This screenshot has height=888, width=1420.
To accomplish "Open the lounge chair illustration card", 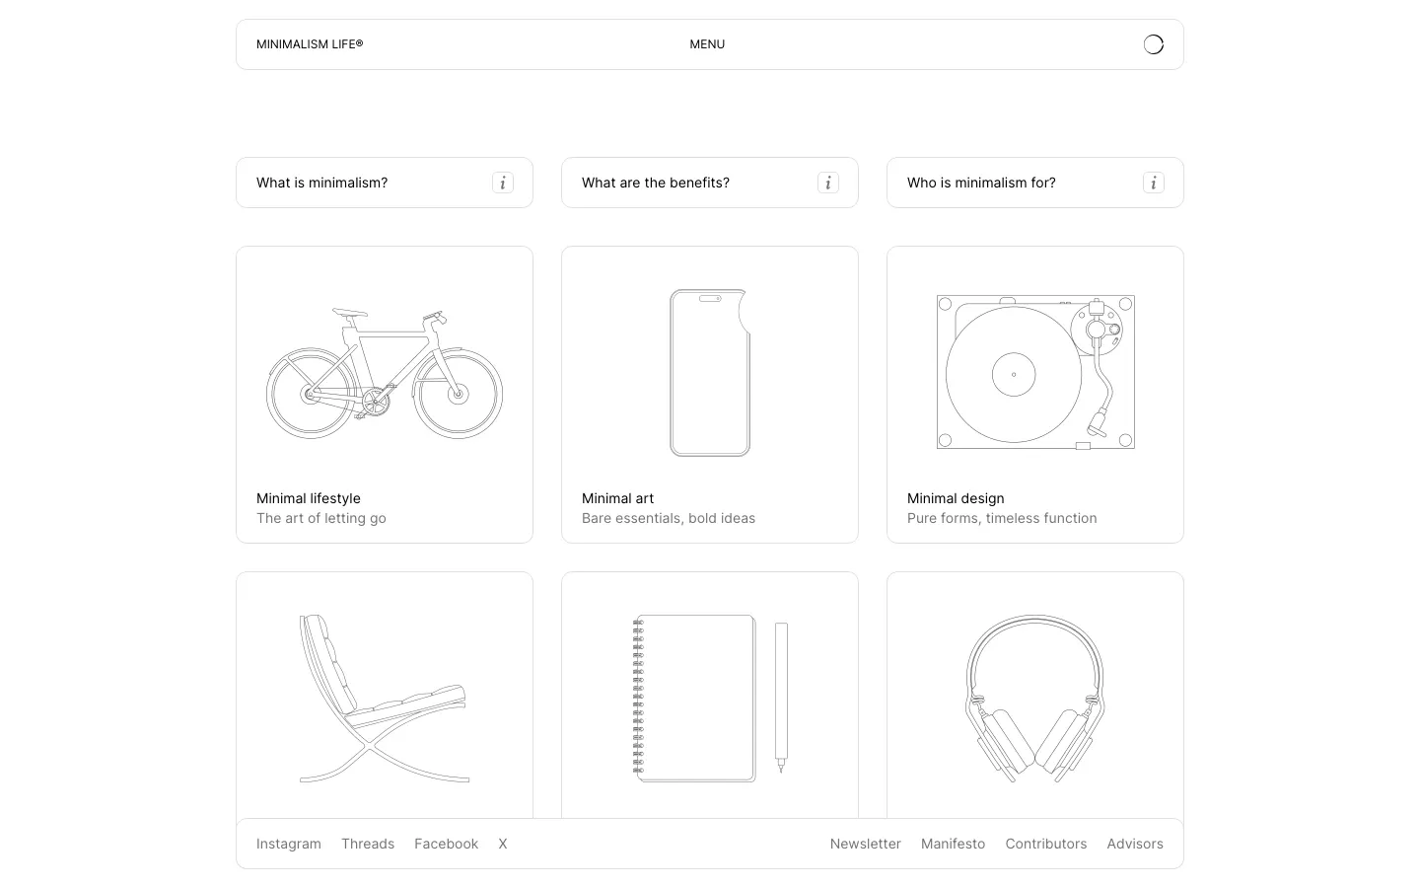I will [385, 699].
